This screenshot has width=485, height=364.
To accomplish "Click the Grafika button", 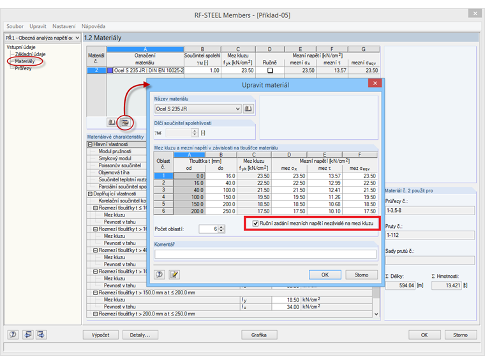I will tap(259, 335).
